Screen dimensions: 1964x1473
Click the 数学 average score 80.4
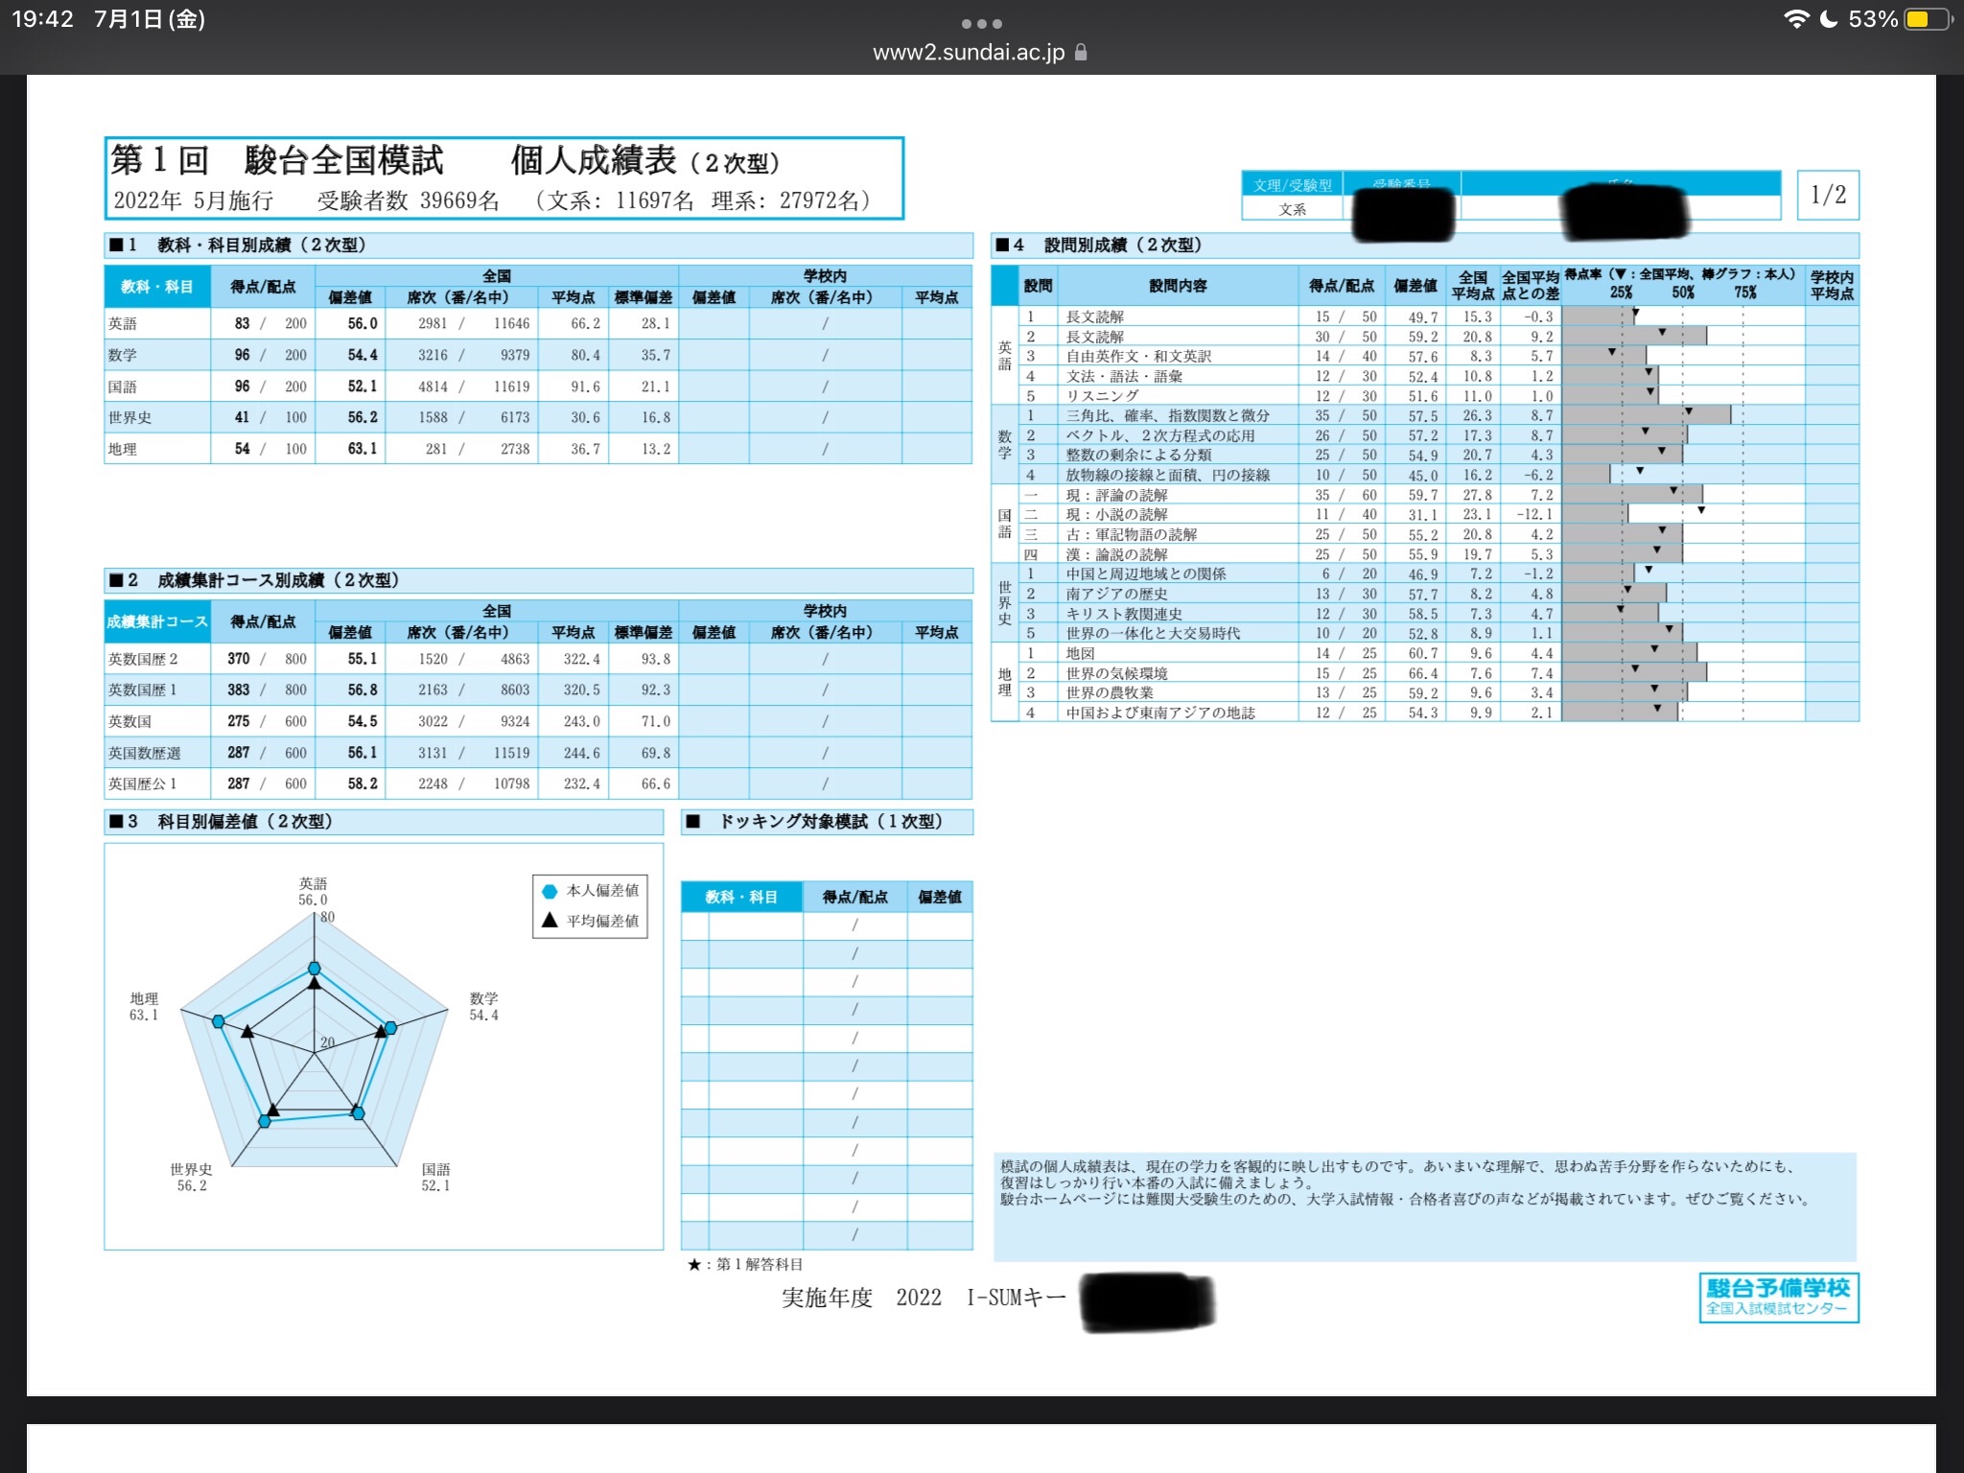coord(585,355)
